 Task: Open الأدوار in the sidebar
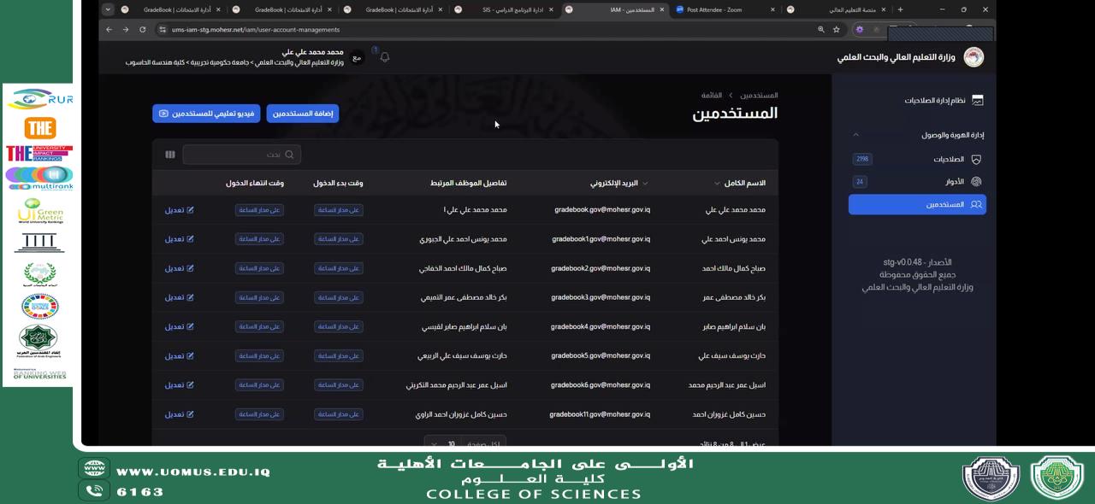pos(954,182)
